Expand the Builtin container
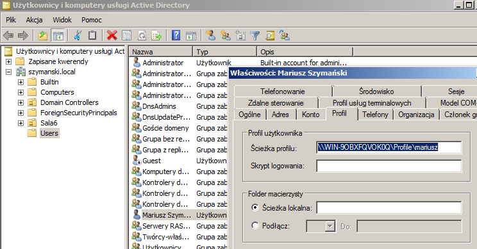This screenshot has height=249, width=477. point(21,82)
